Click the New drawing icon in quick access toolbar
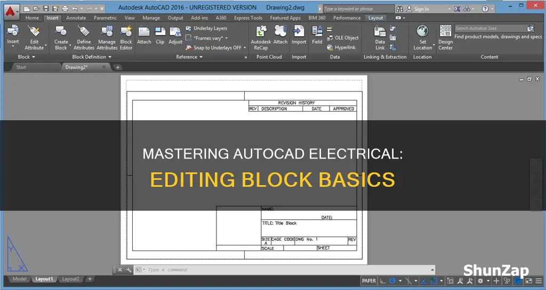This screenshot has height=290, width=546. [x=27, y=9]
